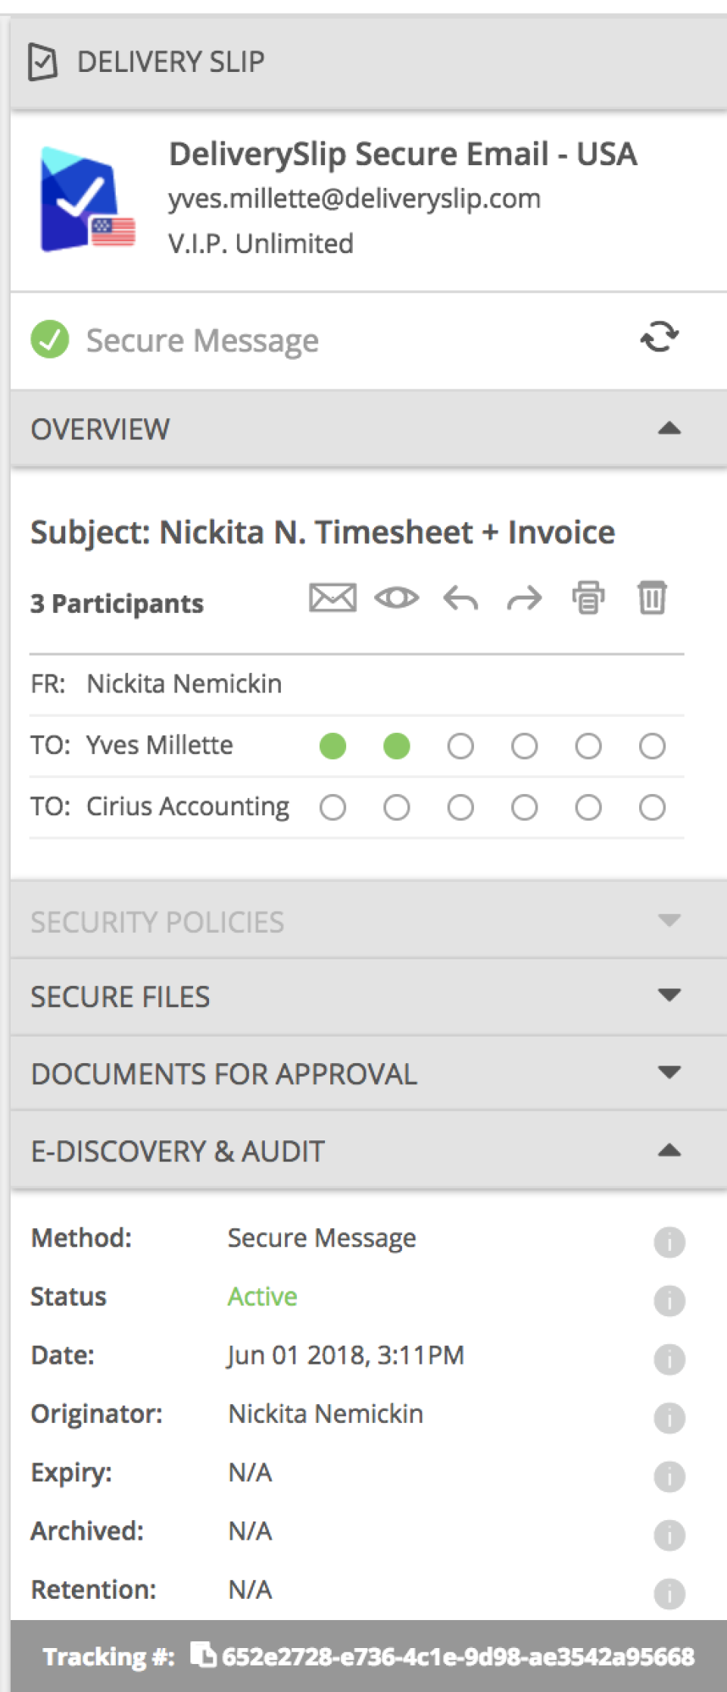727x1692 pixels.
Task: Expand the Secure Files section
Action: point(669,996)
